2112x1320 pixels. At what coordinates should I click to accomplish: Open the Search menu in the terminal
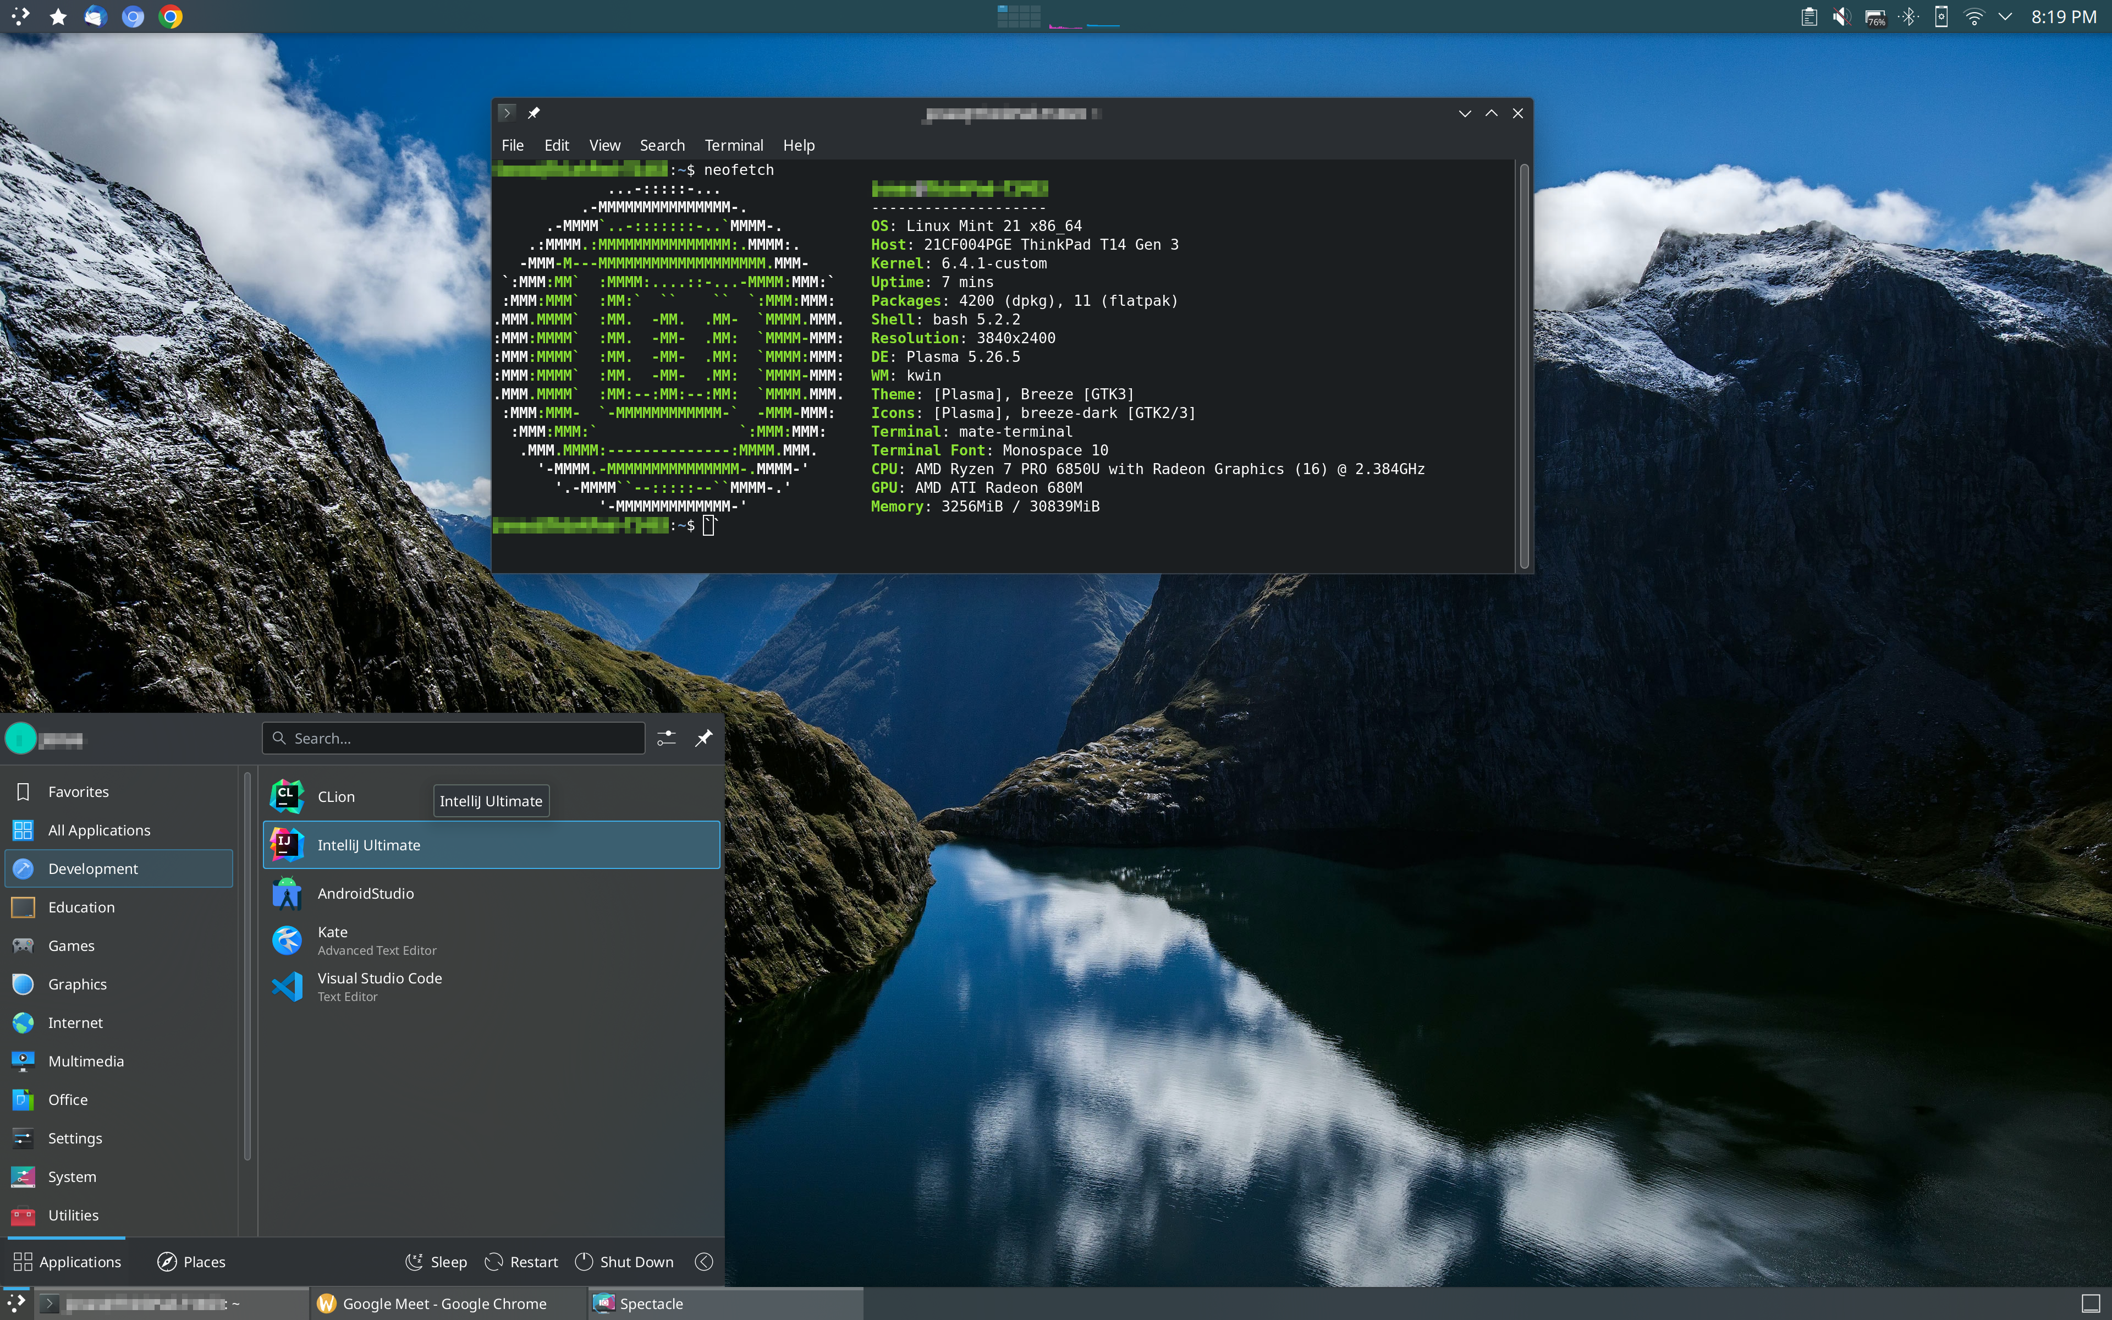(x=662, y=145)
